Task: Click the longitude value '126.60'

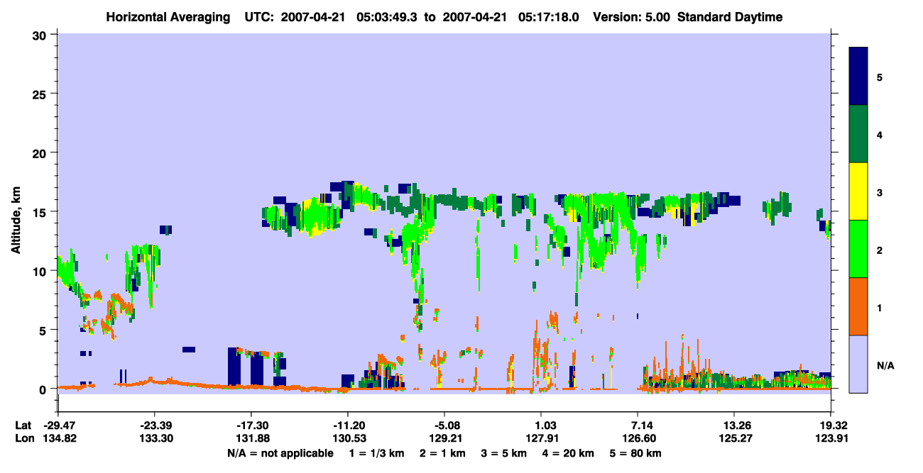Action: tap(638, 438)
